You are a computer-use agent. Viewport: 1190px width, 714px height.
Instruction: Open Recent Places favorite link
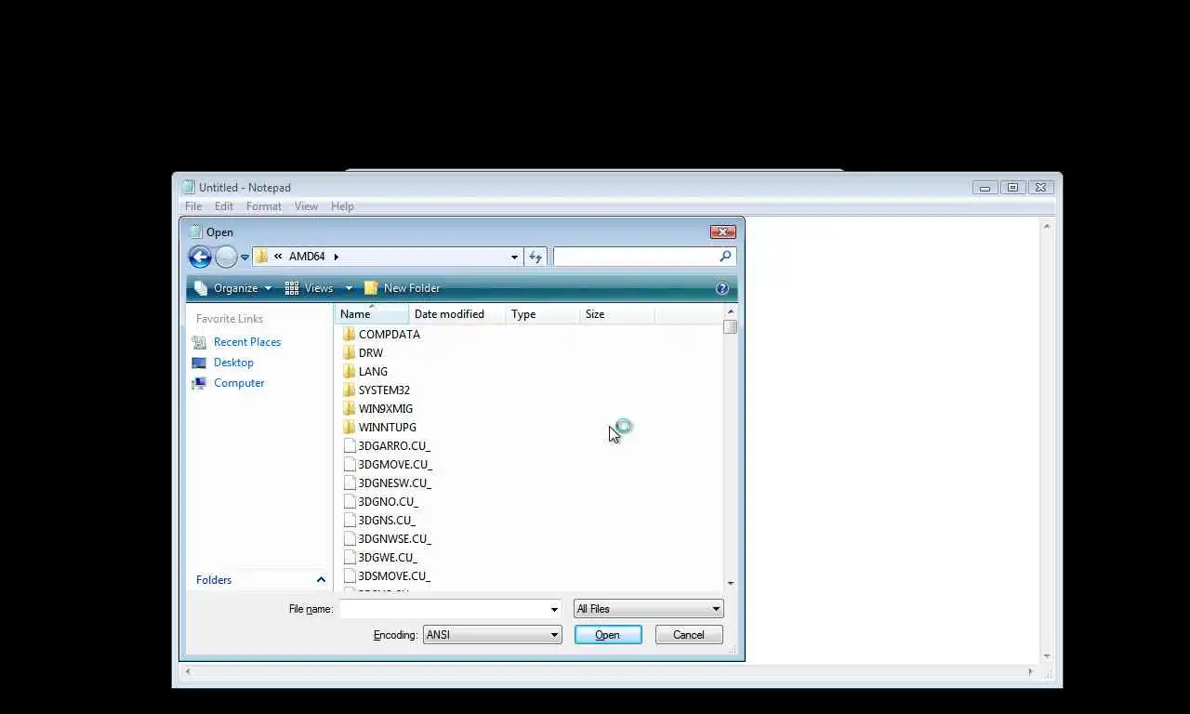pyautogui.click(x=247, y=342)
